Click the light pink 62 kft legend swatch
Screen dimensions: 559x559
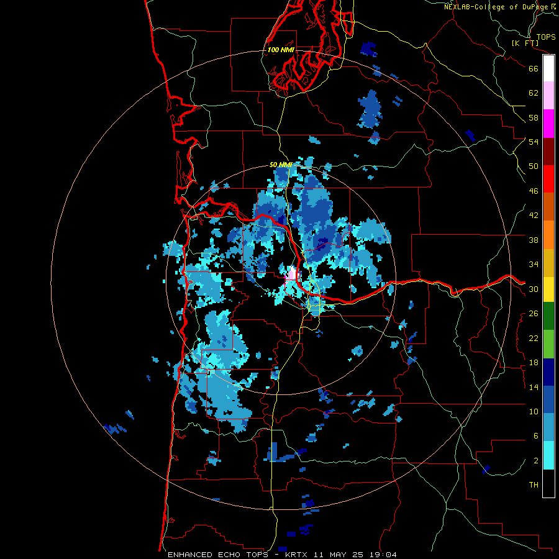(x=548, y=96)
